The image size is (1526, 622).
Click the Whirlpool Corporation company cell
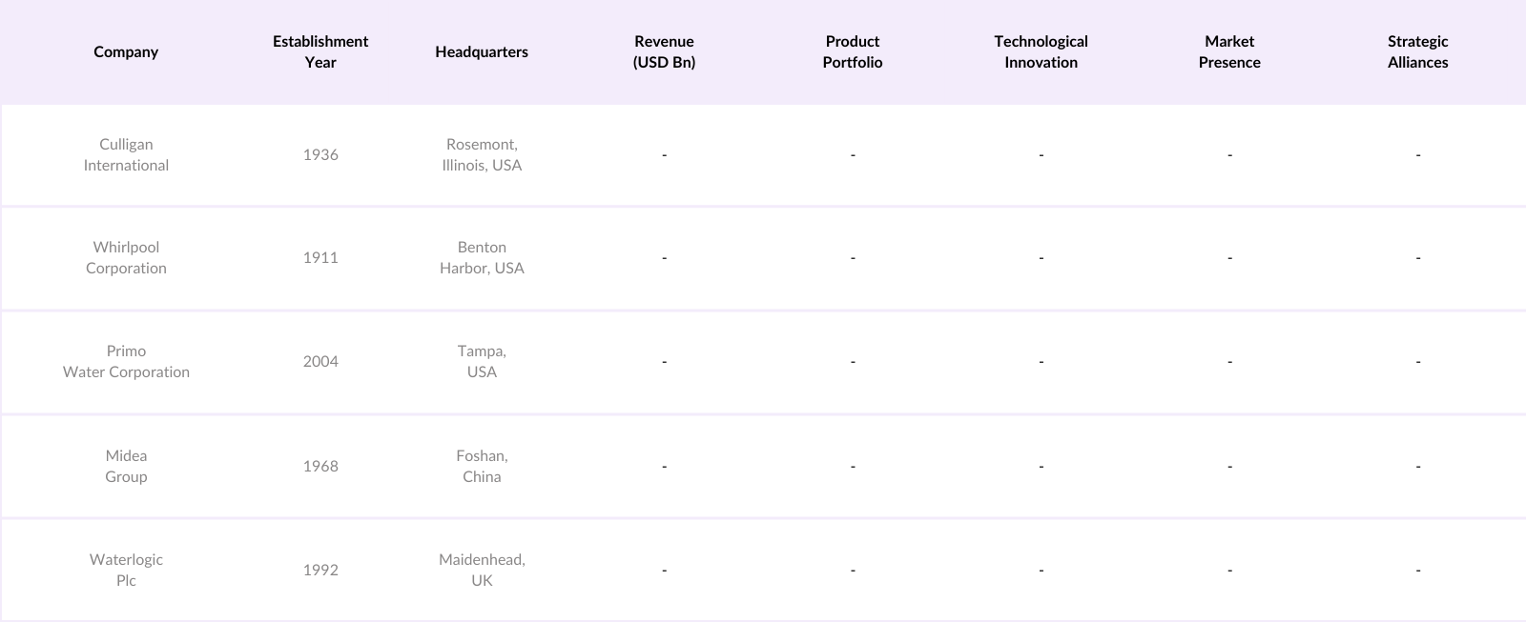pyautogui.click(x=126, y=257)
